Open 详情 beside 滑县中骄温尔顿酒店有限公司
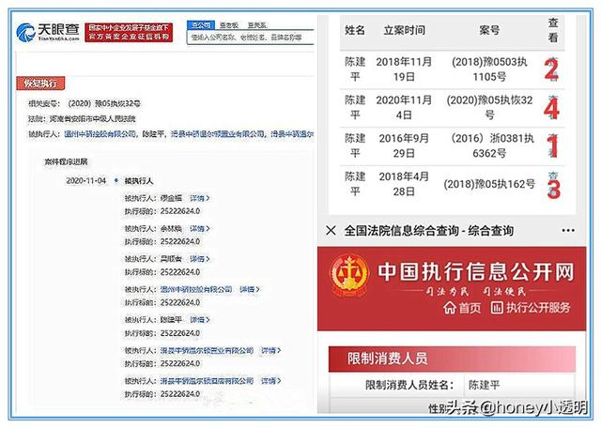 [271, 380]
